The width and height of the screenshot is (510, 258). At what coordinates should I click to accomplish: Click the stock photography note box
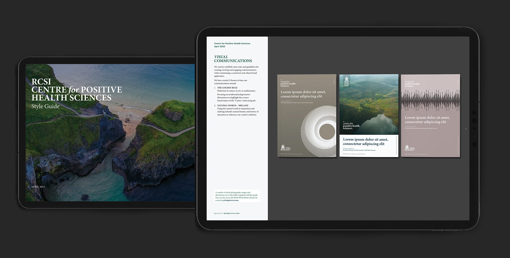(x=237, y=196)
